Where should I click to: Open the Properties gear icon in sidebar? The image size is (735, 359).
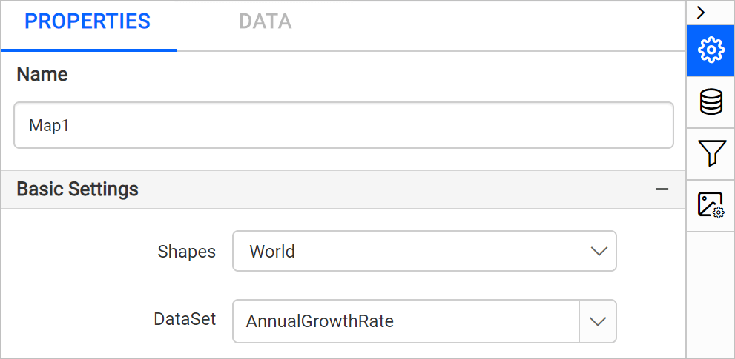[x=711, y=50]
